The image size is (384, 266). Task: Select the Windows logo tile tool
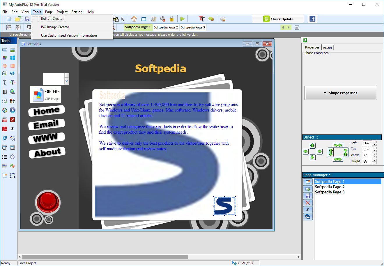13,58
